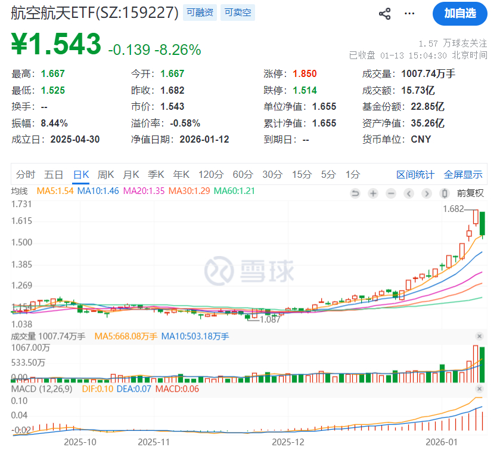Pan the chart left with the left chevron icon
Viewport: 503px width, 450px height.
[x=409, y=193]
